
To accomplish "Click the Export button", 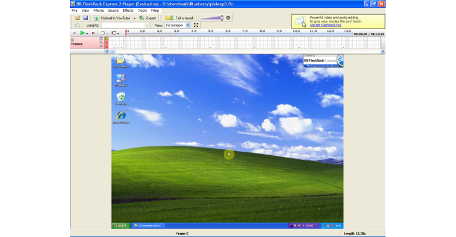I will (x=147, y=18).
